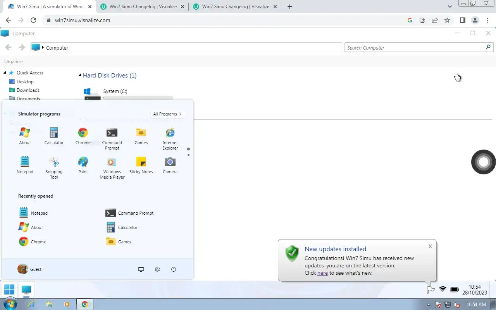
Task: Click the Search Computer field
Action: click(x=419, y=47)
